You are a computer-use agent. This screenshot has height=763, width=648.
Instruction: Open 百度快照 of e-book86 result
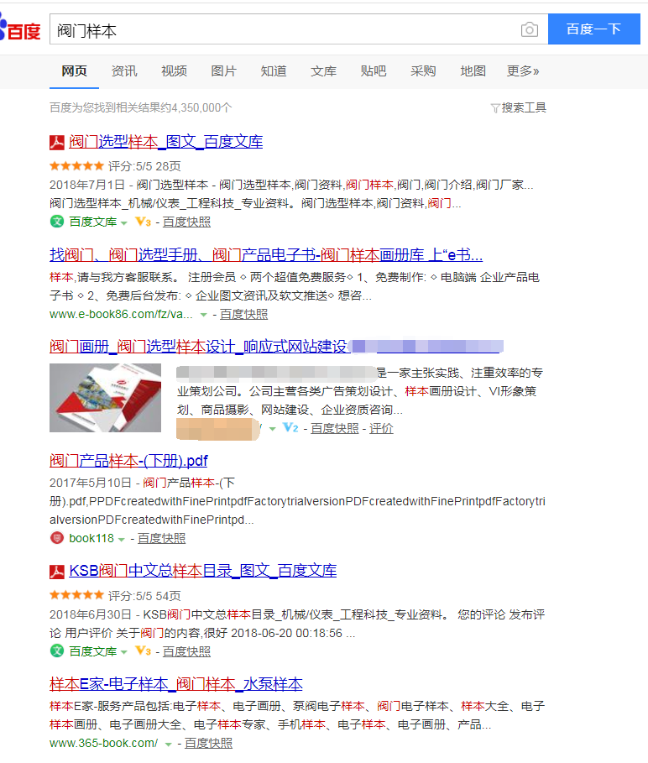point(243,314)
